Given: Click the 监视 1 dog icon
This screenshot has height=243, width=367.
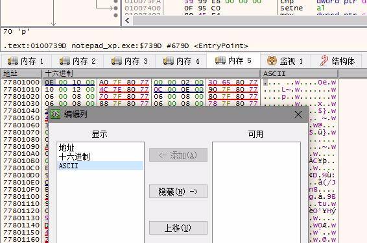Looking at the screenshot, I should 272,61.
